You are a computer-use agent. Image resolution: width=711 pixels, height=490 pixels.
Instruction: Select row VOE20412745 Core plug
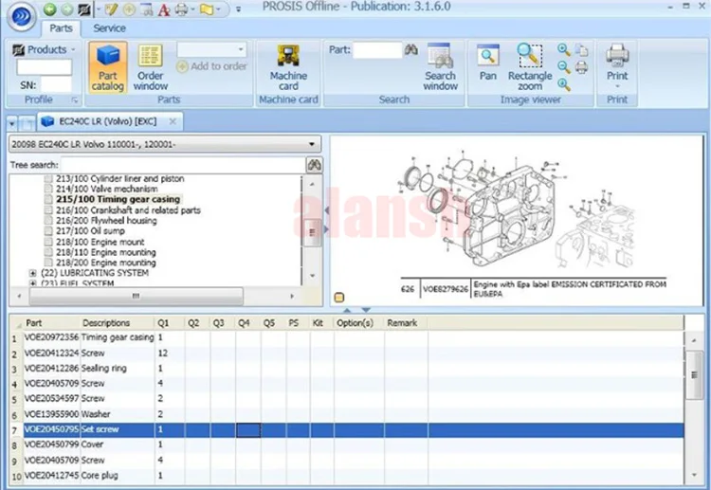click(x=354, y=476)
